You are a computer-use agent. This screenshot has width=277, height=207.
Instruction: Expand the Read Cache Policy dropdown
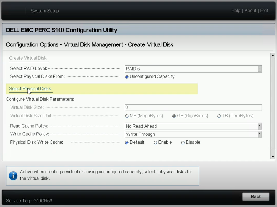click(193, 126)
